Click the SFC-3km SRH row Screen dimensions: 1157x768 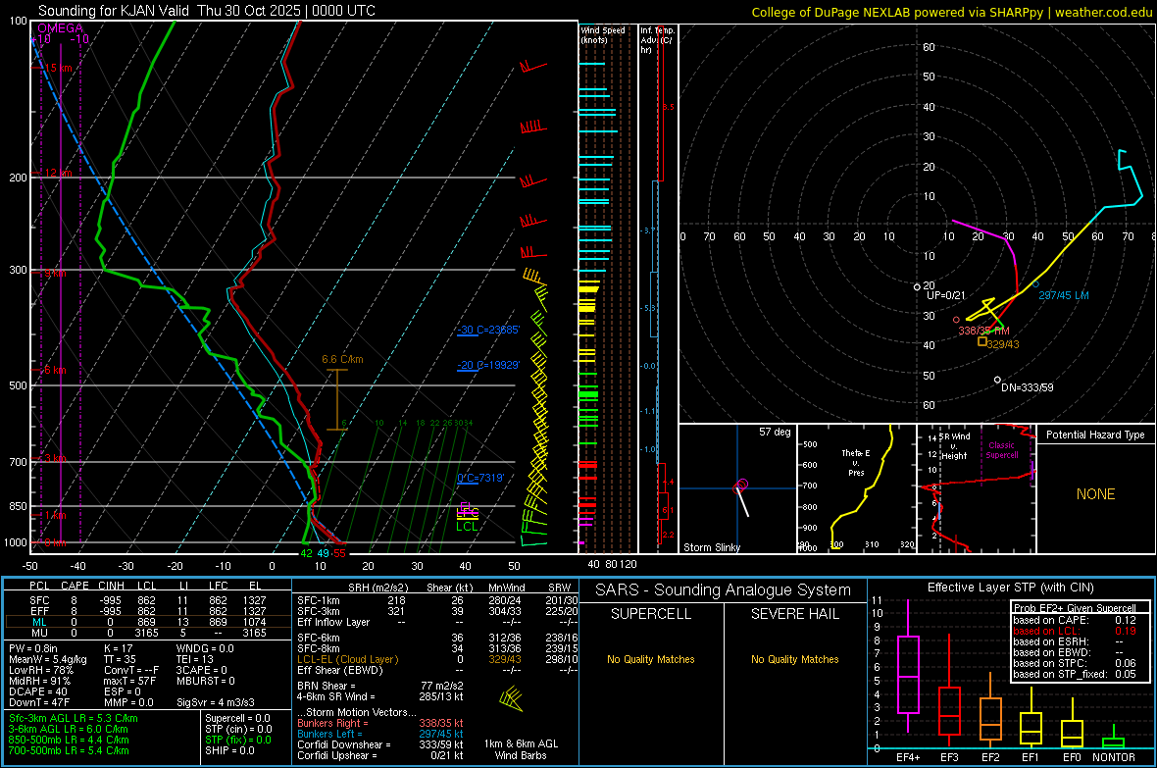437,611
